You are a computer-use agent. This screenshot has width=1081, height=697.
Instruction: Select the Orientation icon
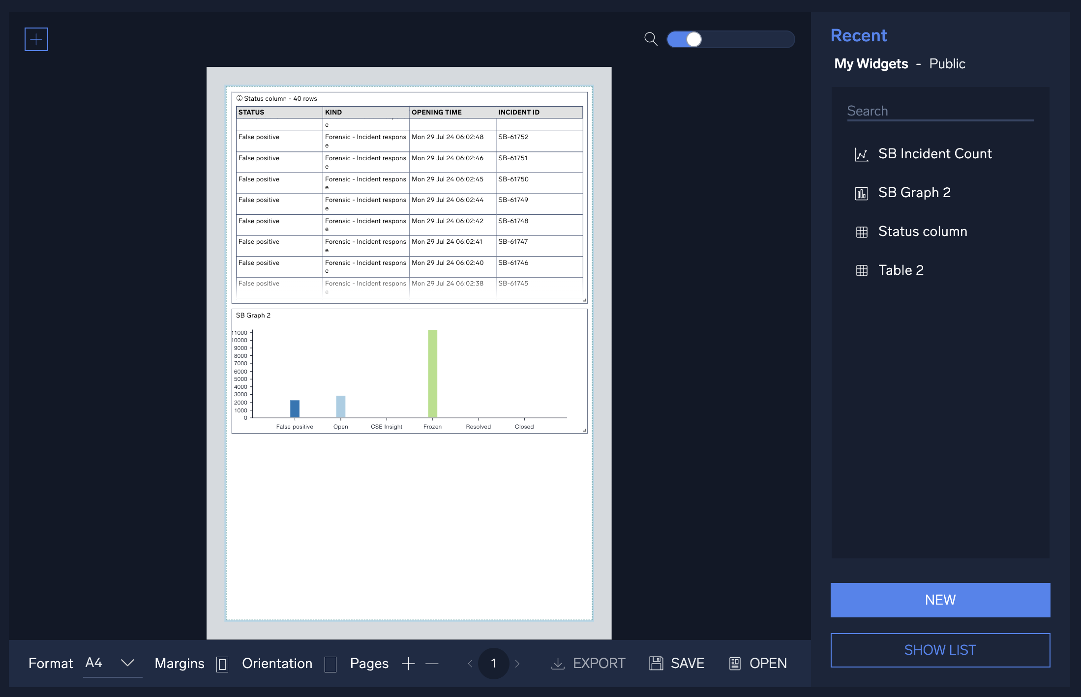click(x=330, y=664)
